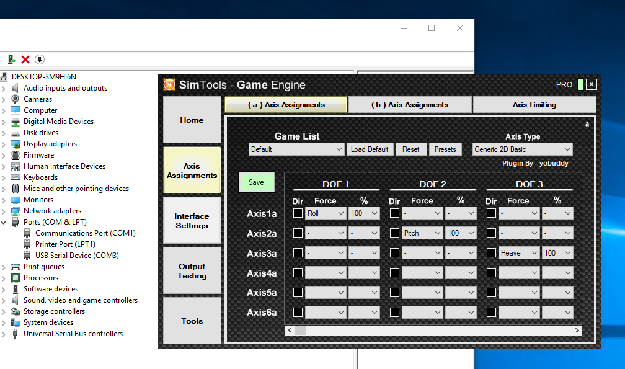Open Axis3a DOF 3 Force dropdown showing Heave

[518, 253]
